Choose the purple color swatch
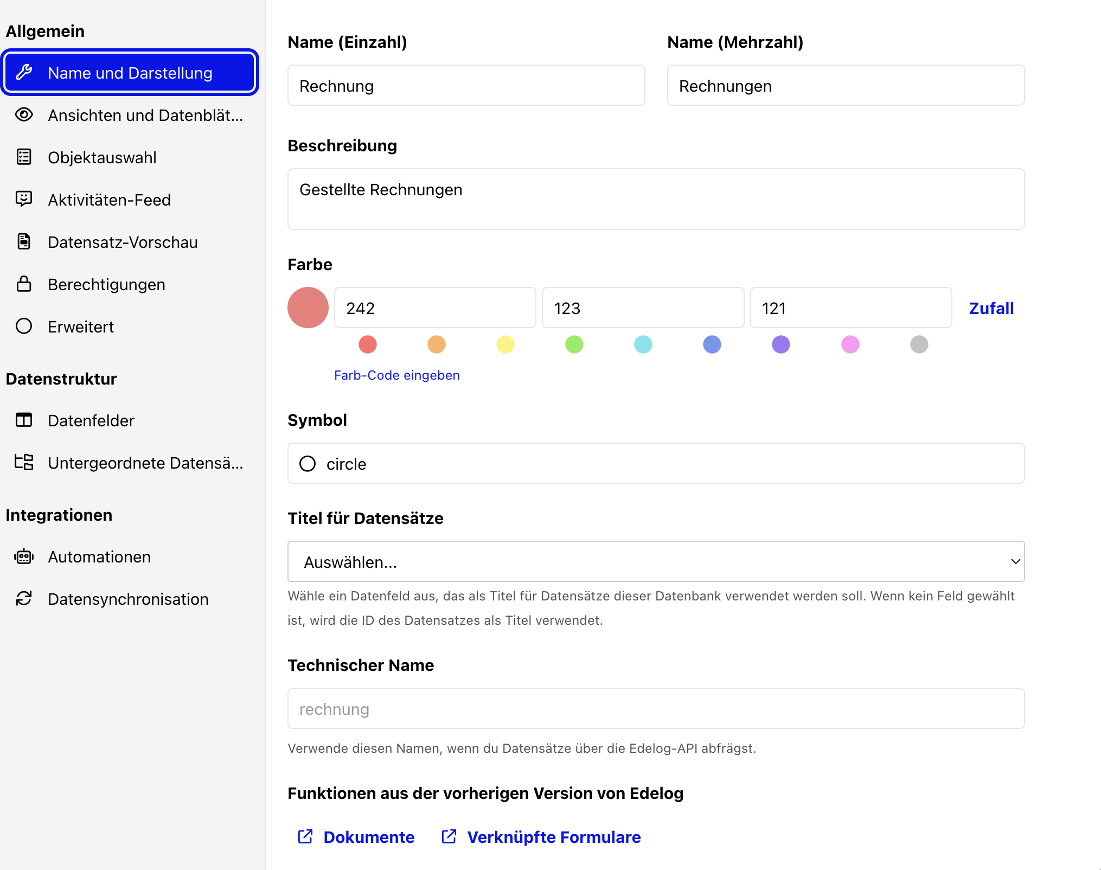This screenshot has width=1101, height=870. click(781, 344)
